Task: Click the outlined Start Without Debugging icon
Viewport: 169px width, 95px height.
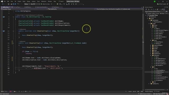Action: tap(52, 4)
